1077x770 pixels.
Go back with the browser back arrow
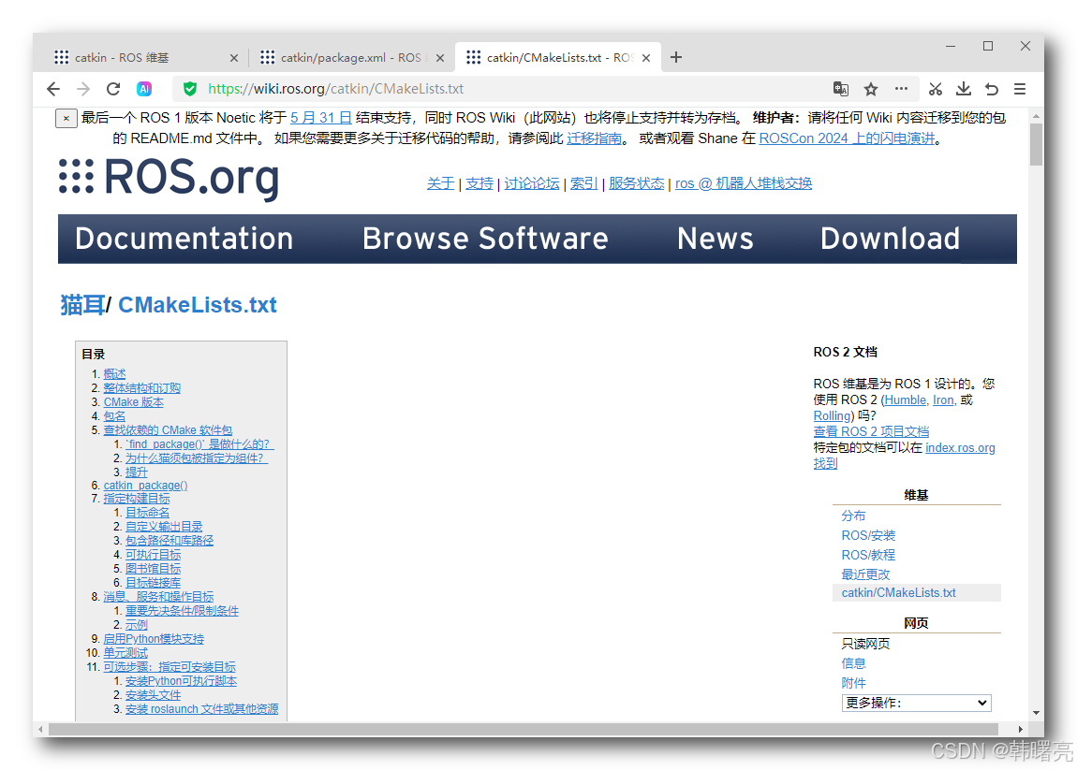pyautogui.click(x=53, y=89)
